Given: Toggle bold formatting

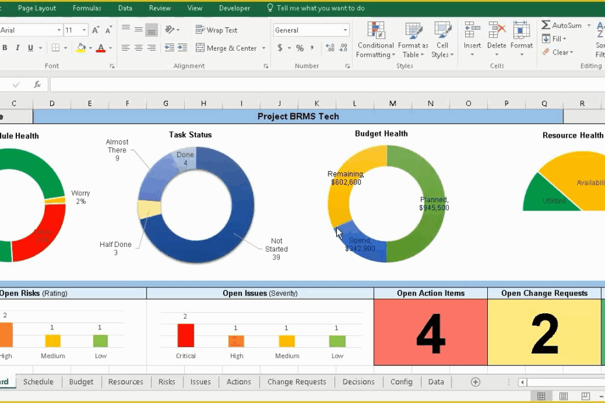Looking at the screenshot, I should tap(5, 47).
